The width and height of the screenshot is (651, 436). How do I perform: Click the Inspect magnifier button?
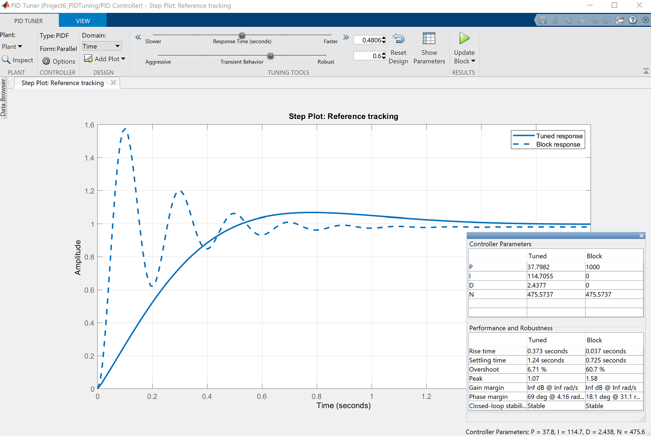pos(17,60)
